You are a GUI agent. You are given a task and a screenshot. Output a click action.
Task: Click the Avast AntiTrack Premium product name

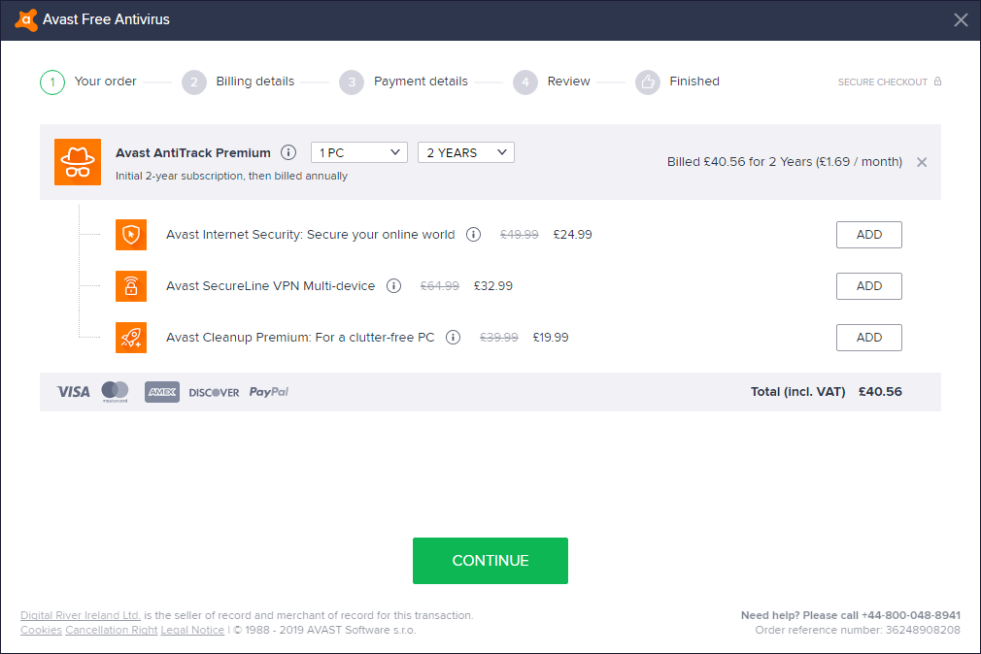(193, 153)
